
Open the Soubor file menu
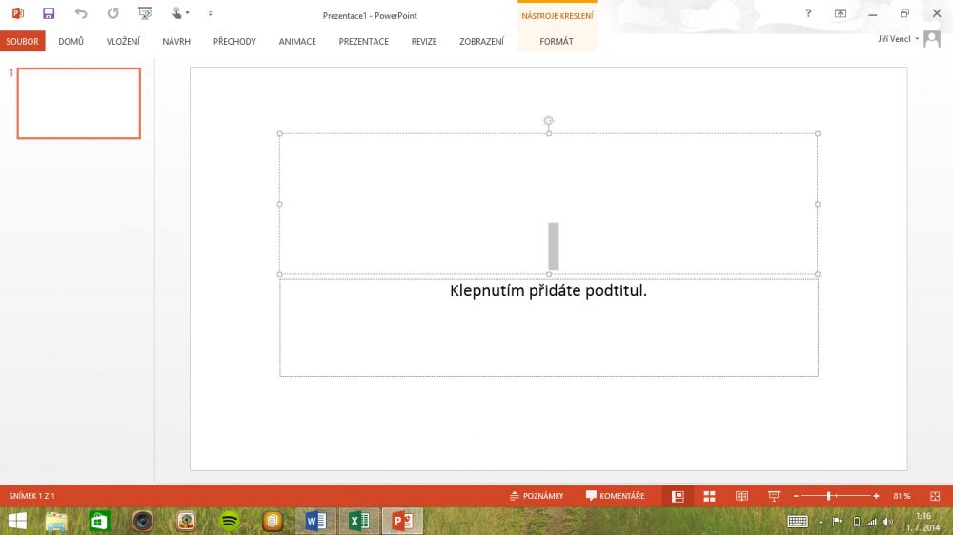(x=22, y=42)
